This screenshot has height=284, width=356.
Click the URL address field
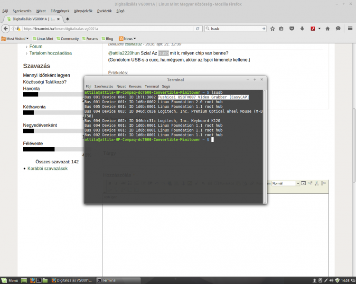(108, 28)
